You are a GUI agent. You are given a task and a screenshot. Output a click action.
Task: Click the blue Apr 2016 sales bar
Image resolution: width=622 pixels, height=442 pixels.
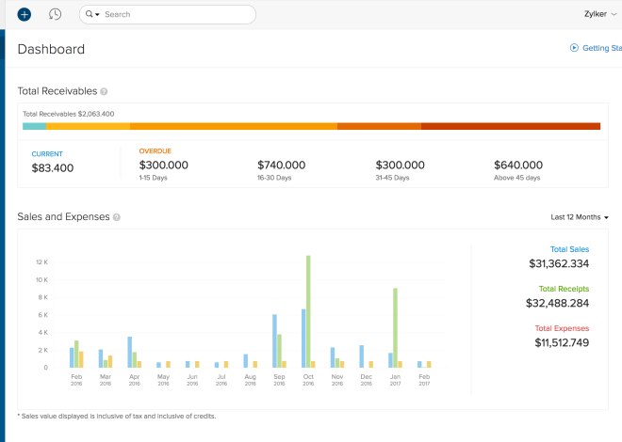130,352
